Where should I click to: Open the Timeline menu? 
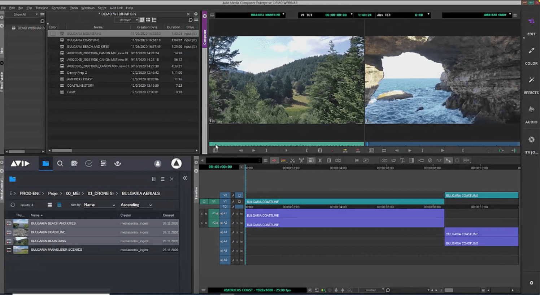click(x=42, y=8)
